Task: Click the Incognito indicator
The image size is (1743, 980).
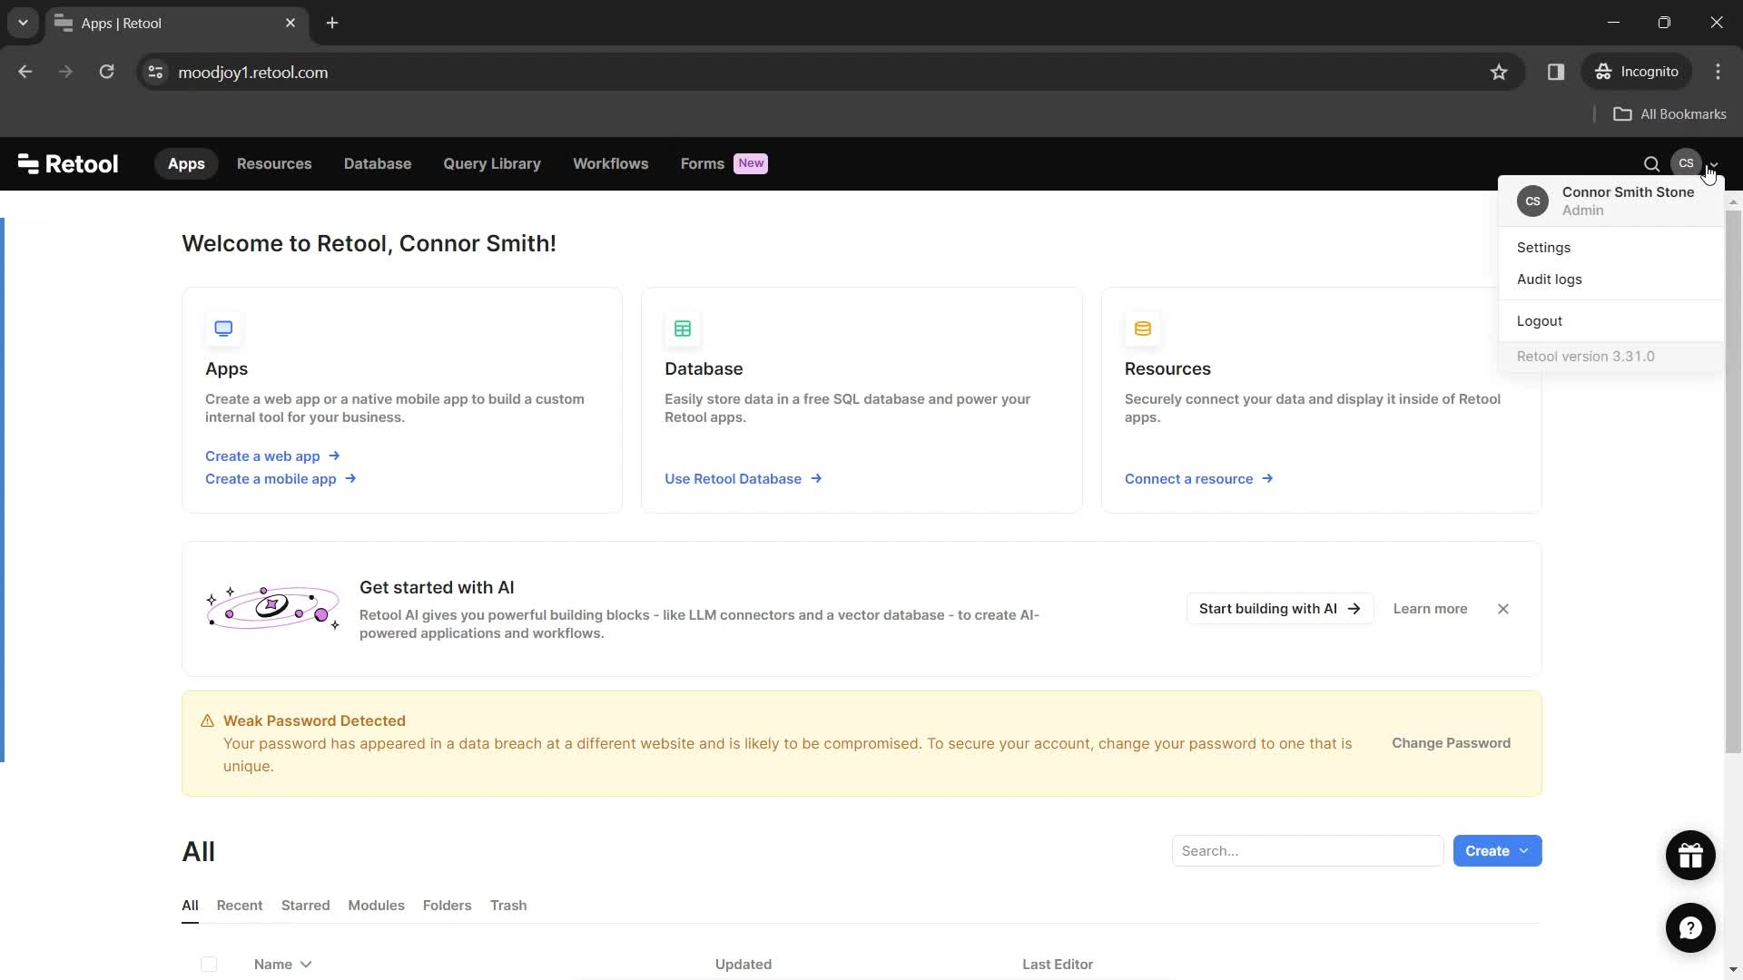Action: [x=1637, y=72]
